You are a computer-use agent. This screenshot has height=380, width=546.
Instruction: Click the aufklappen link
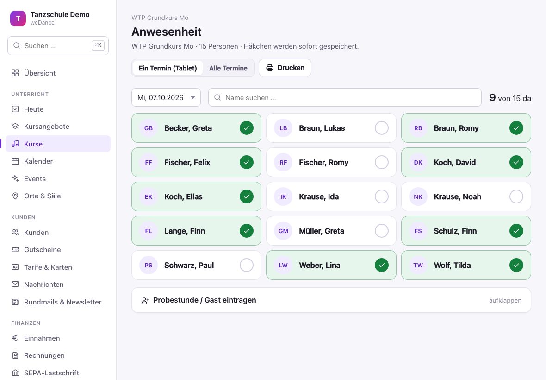coord(505,300)
